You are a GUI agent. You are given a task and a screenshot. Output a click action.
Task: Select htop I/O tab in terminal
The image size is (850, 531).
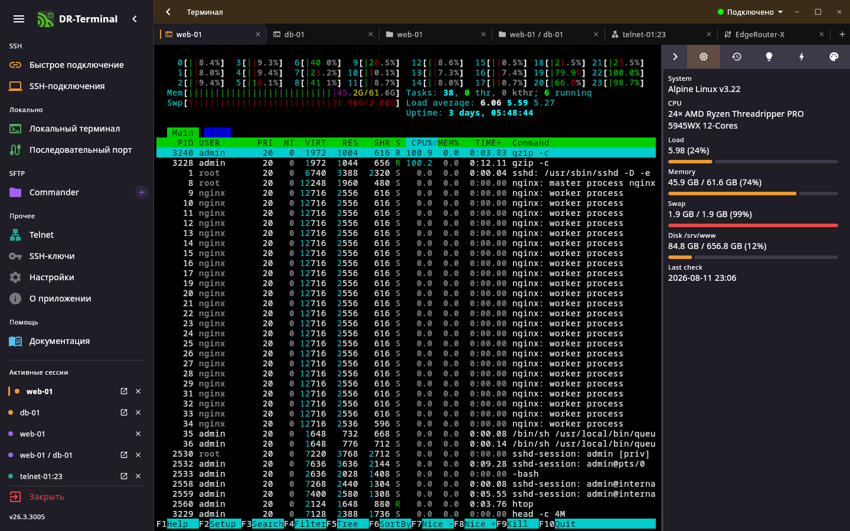pos(217,133)
